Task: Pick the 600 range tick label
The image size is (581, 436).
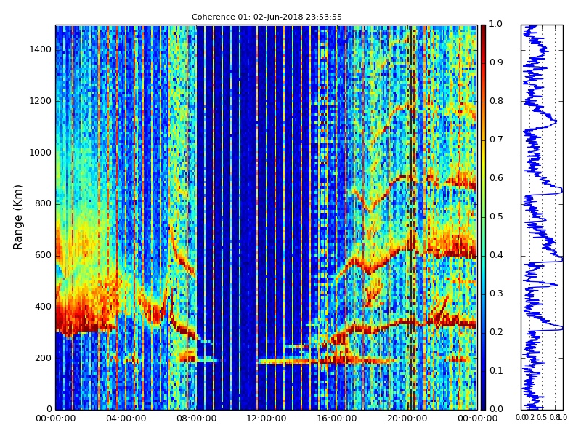Action: pos(43,256)
